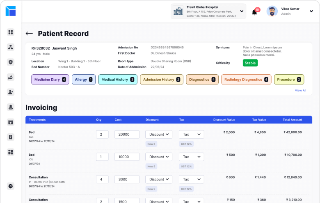This screenshot has width=320, height=203.
Task: Open the notifications bell
Action: pos(254,12)
